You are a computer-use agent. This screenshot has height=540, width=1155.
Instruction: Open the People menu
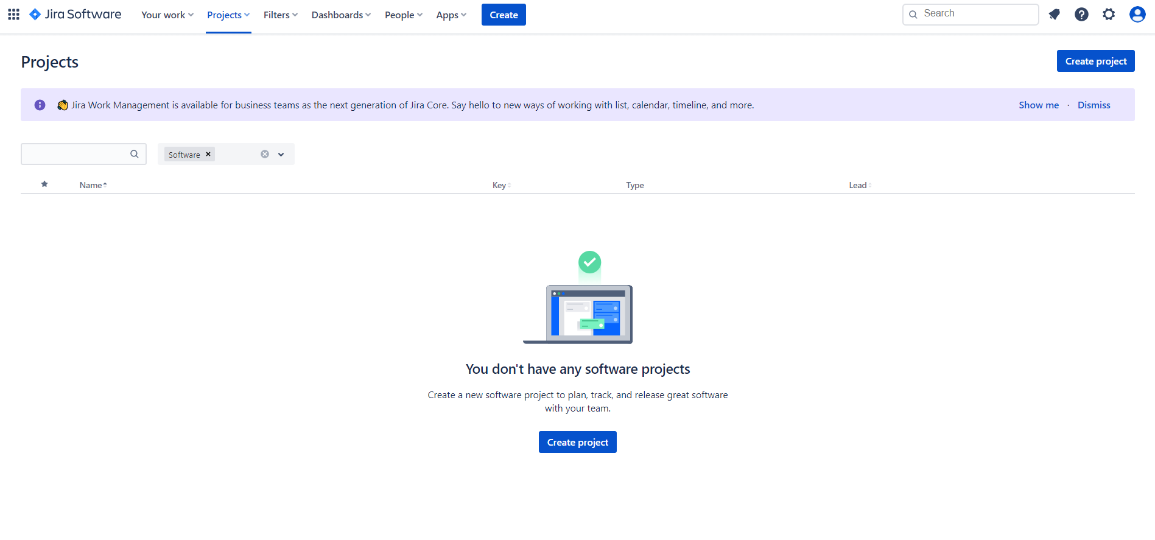404,15
